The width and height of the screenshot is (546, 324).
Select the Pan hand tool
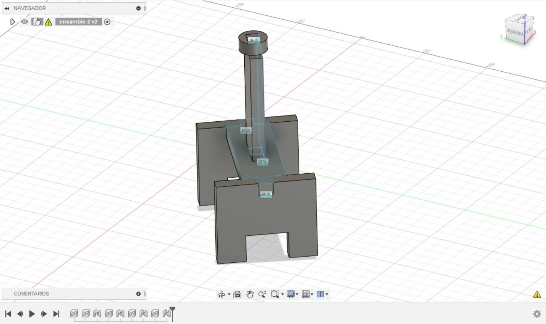250,294
